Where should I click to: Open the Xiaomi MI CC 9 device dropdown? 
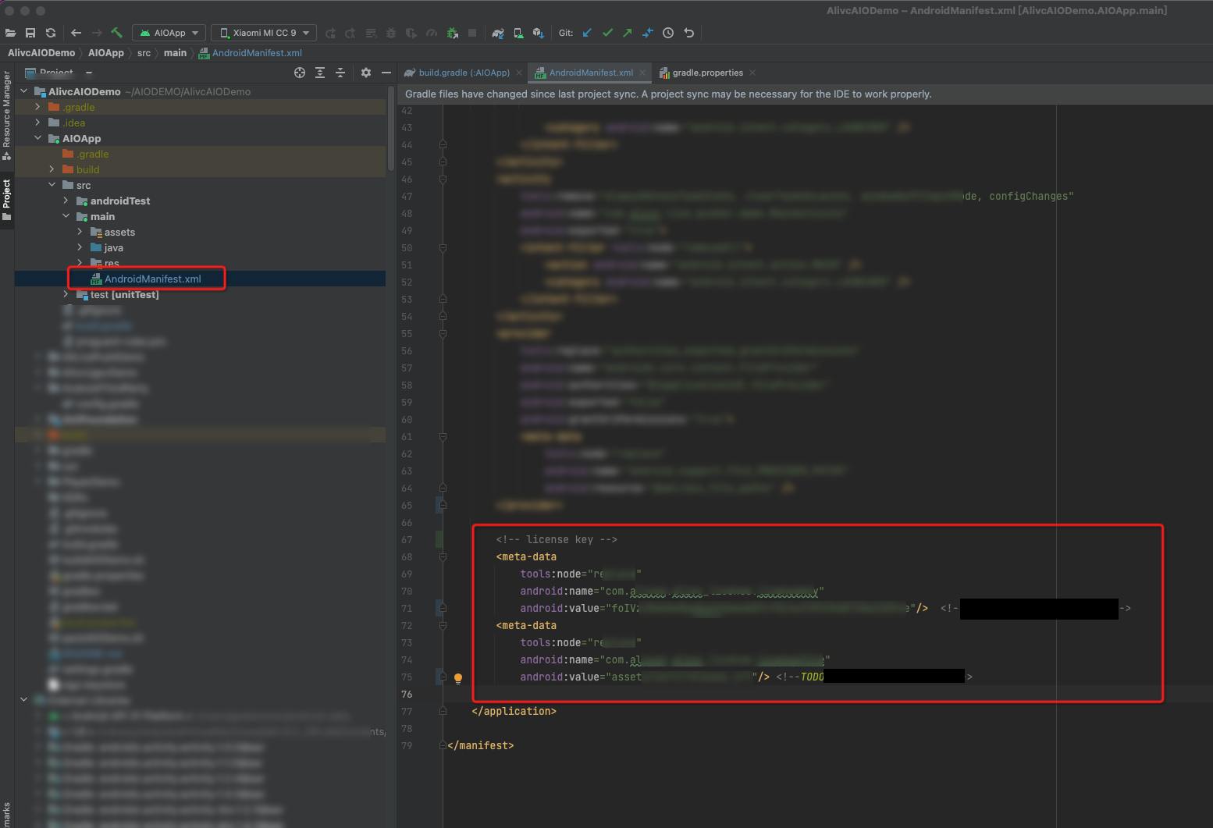[264, 33]
